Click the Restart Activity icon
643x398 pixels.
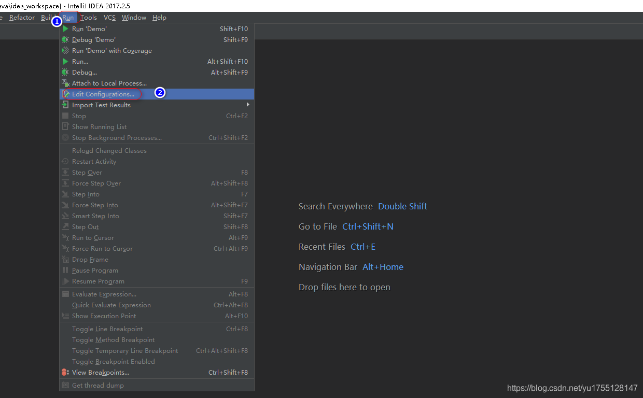coord(65,162)
